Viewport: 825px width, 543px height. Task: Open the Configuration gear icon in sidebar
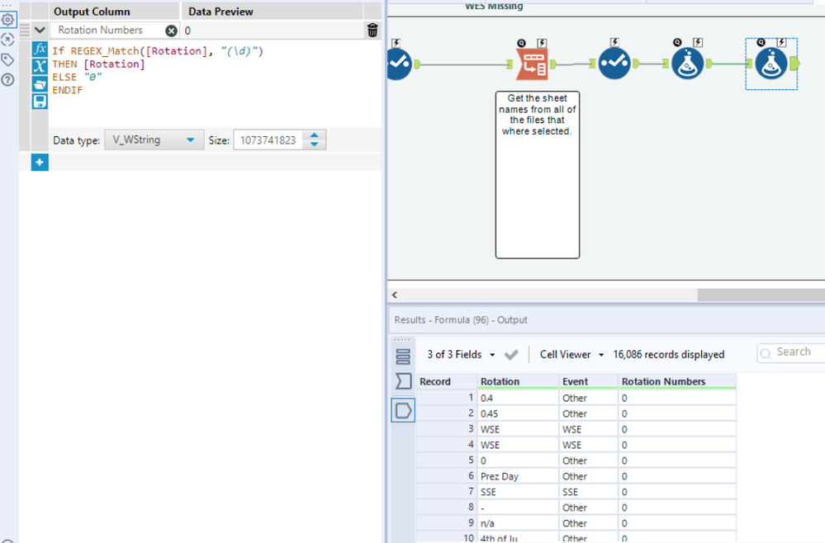8,20
